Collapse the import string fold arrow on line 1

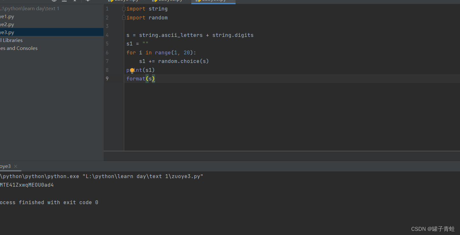[124, 9]
